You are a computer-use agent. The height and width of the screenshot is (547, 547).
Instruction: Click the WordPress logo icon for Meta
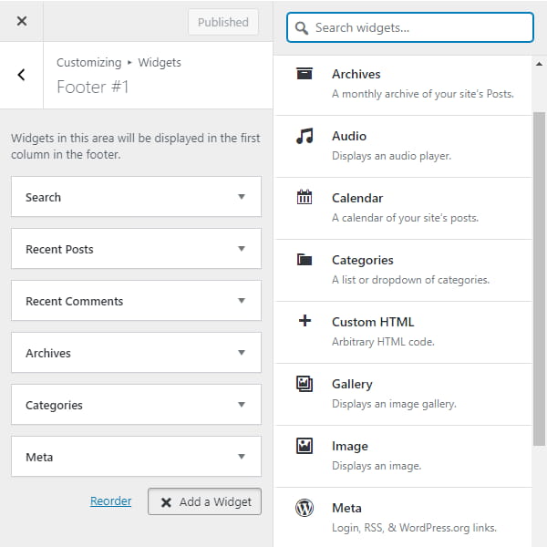(x=304, y=509)
